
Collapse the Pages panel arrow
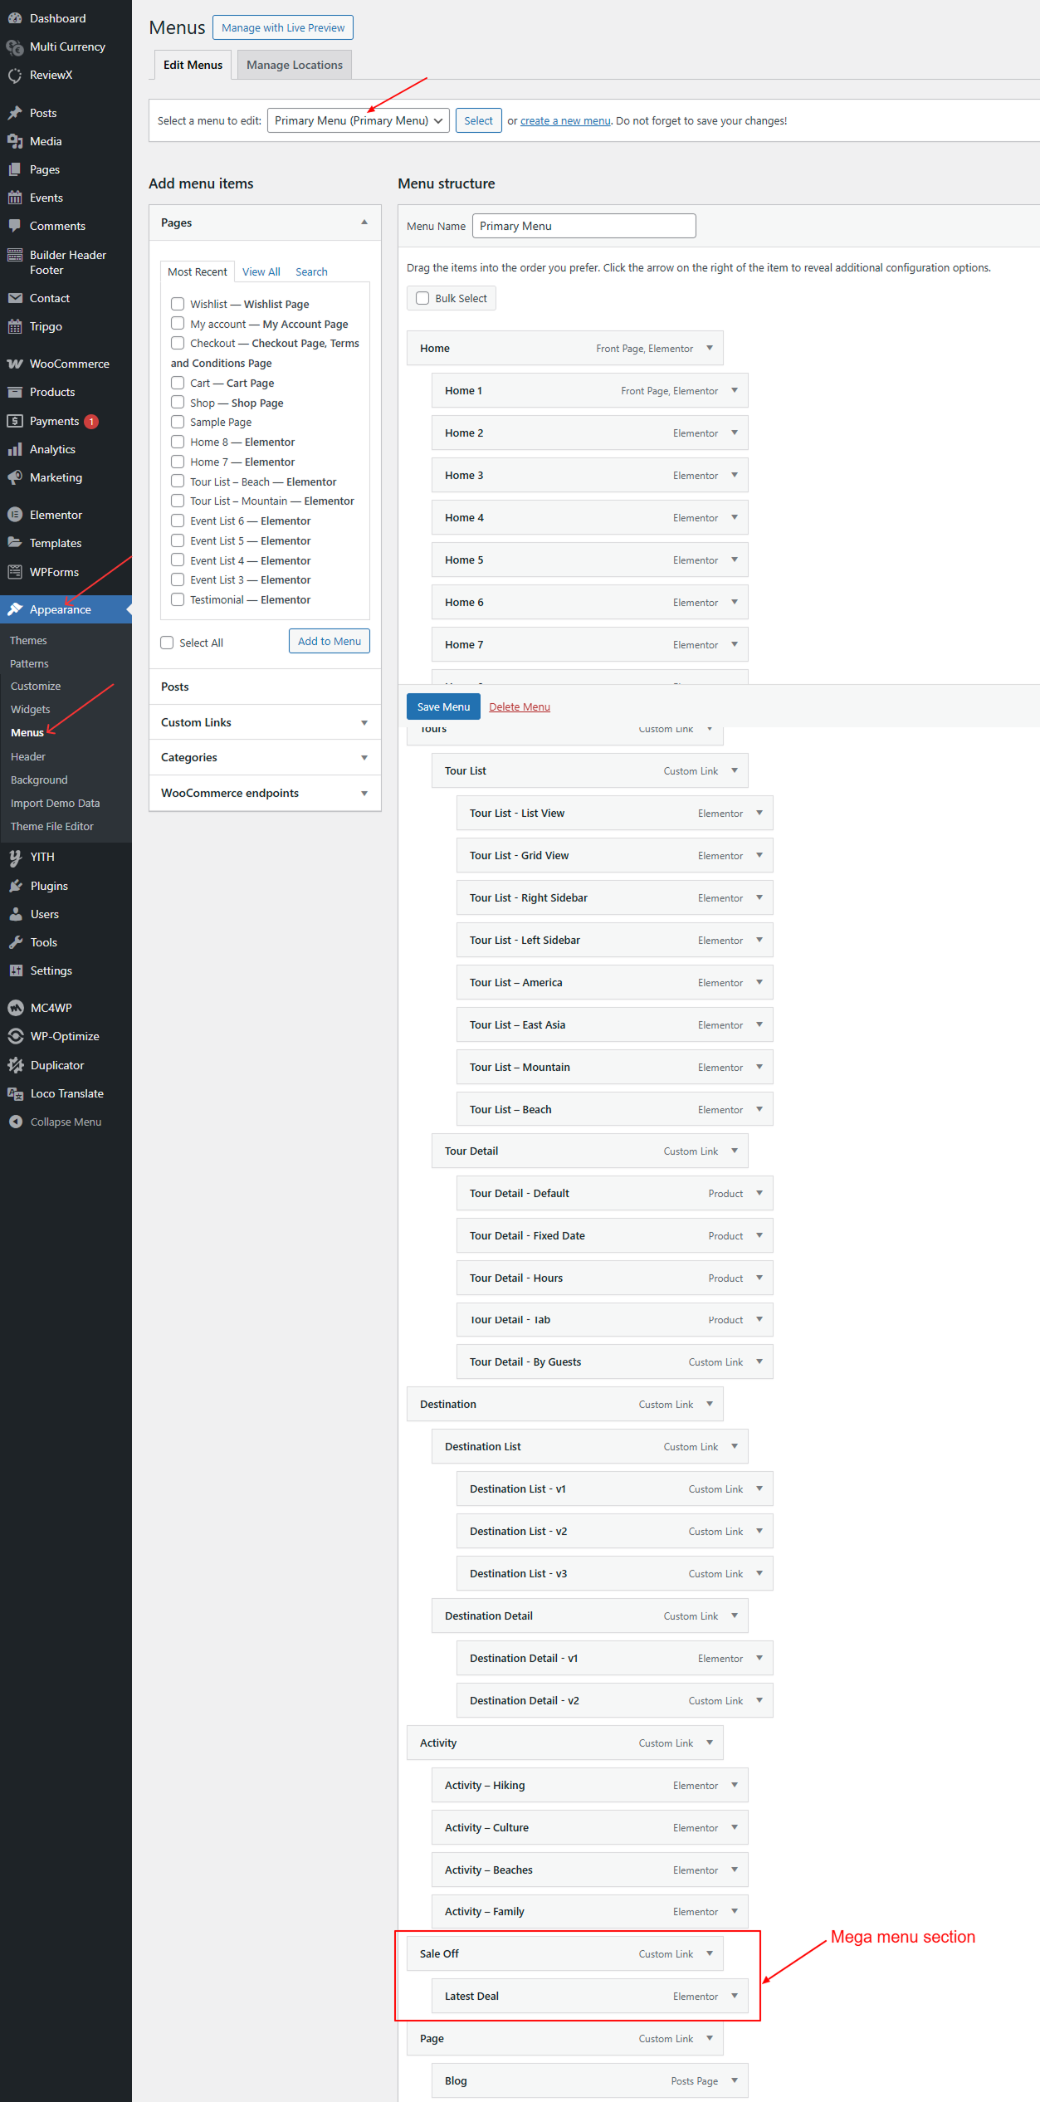364,222
